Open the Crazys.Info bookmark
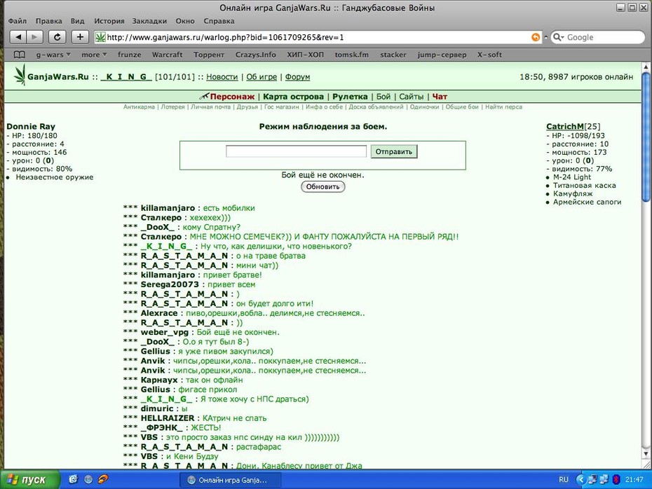 pyautogui.click(x=255, y=55)
